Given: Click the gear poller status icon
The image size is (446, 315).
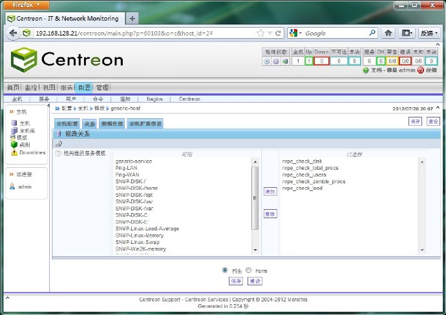Looking at the screenshot, I should 276,61.
